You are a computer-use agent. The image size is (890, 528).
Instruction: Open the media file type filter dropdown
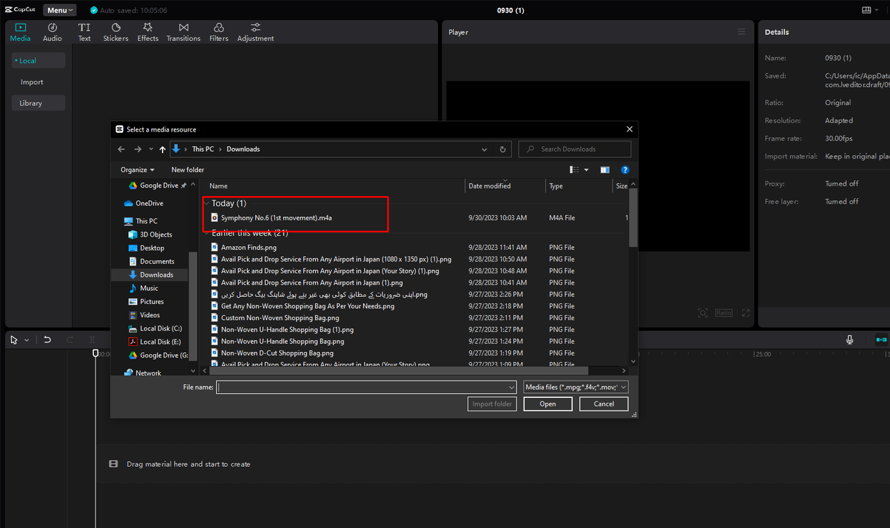pyautogui.click(x=575, y=387)
